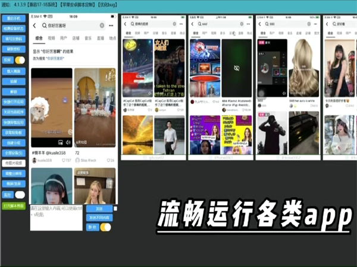Image resolution: width=357 pixels, height=267 pixels.
Task: Switch to the 用户 tab in the main phone
Action: (x=64, y=38)
